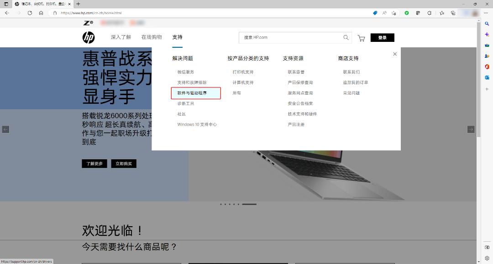
Task: Click the 了解更多 button
Action: click(94, 163)
